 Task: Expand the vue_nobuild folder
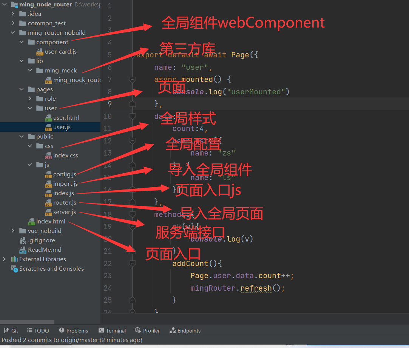(x=13, y=231)
